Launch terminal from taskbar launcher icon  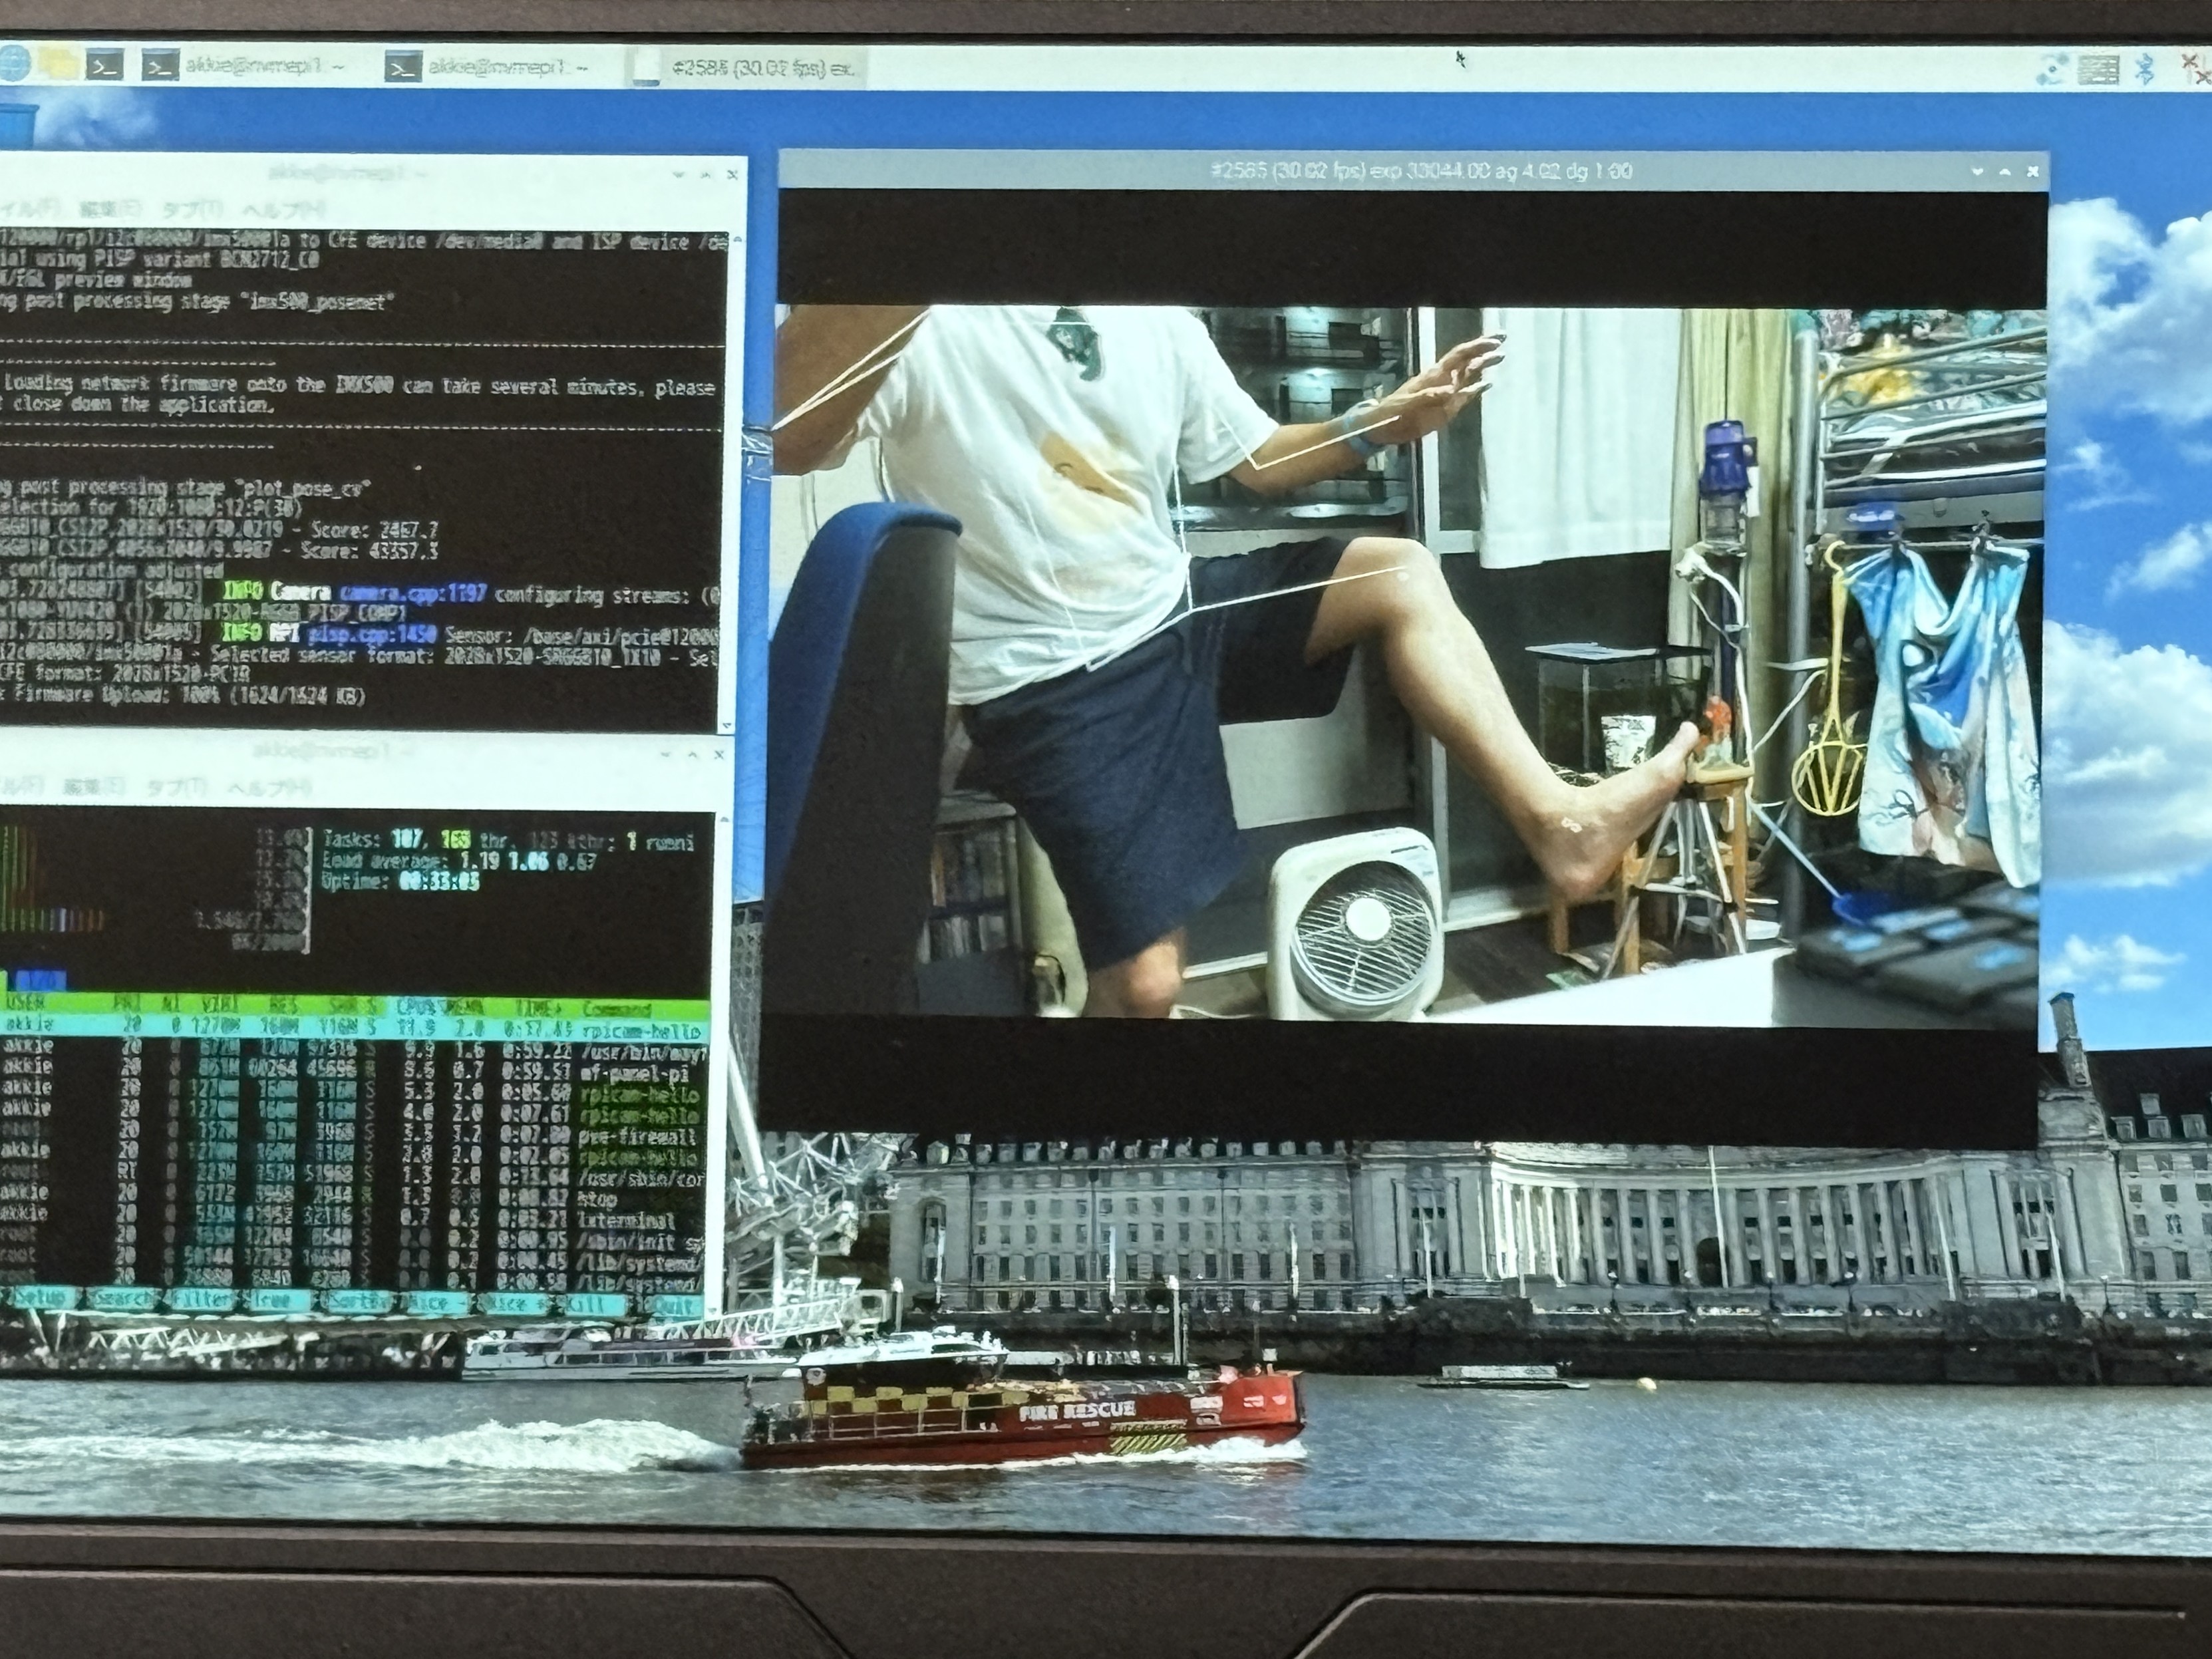point(105,66)
